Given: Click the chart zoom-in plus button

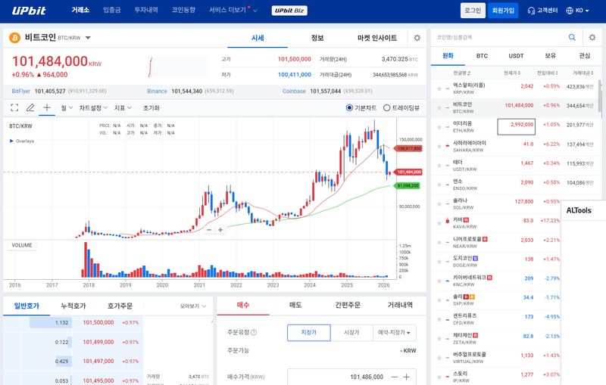Looking at the screenshot, I should (x=220, y=229).
